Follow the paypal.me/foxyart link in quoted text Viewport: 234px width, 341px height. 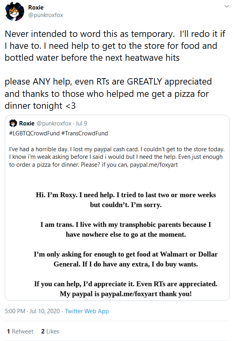tap(154, 165)
